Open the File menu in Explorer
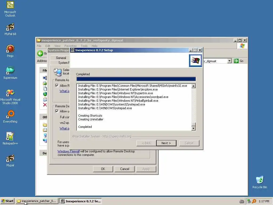The image size is (273, 205). tap(39, 46)
